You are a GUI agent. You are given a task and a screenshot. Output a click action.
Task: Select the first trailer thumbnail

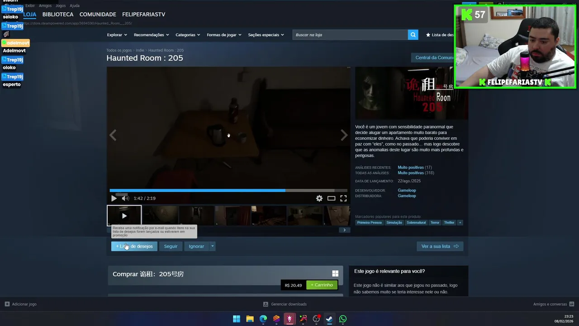(124, 216)
